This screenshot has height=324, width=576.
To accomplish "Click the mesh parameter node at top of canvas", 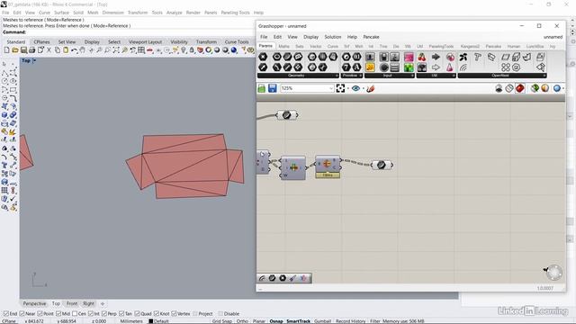I will [x=287, y=115].
